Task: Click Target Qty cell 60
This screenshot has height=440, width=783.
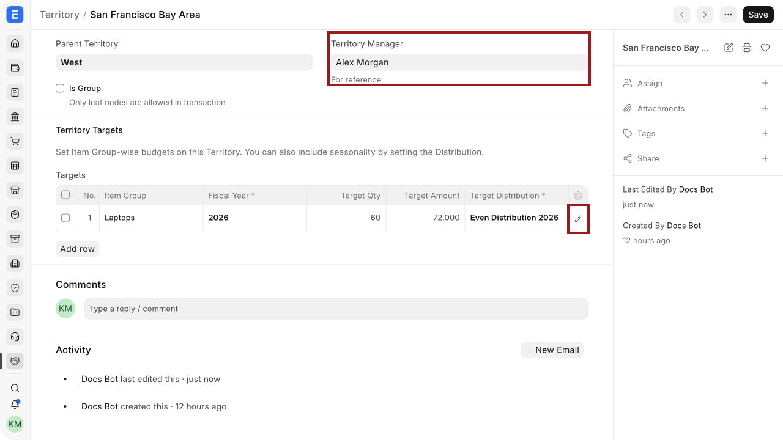Action: 346,218
